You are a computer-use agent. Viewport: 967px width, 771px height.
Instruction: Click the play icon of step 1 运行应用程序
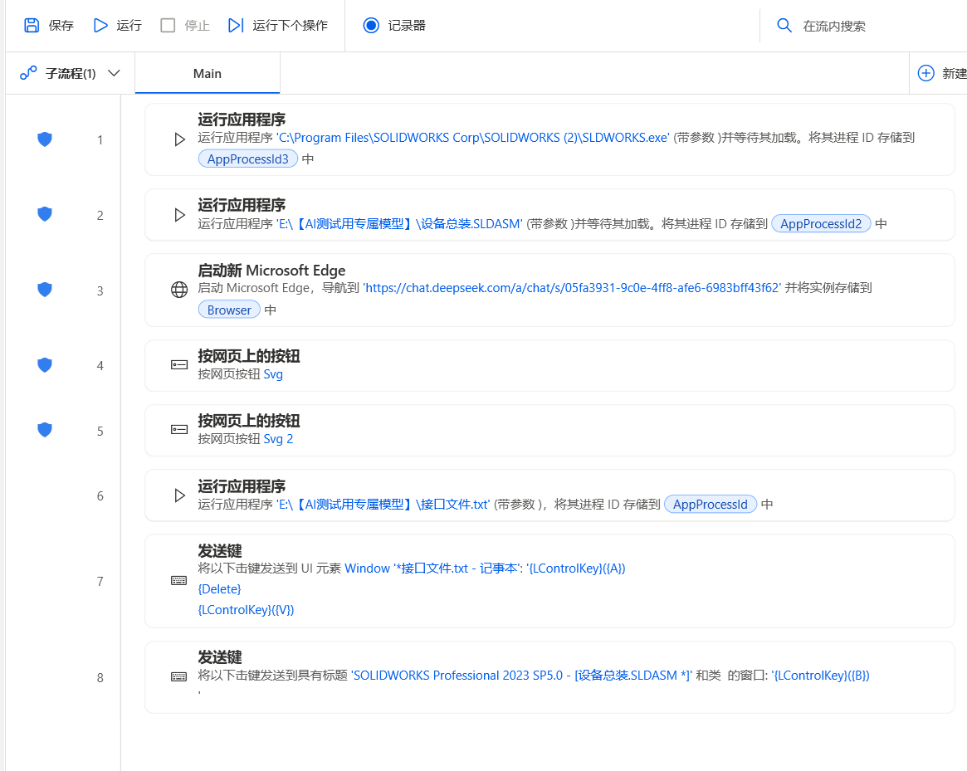coord(179,139)
